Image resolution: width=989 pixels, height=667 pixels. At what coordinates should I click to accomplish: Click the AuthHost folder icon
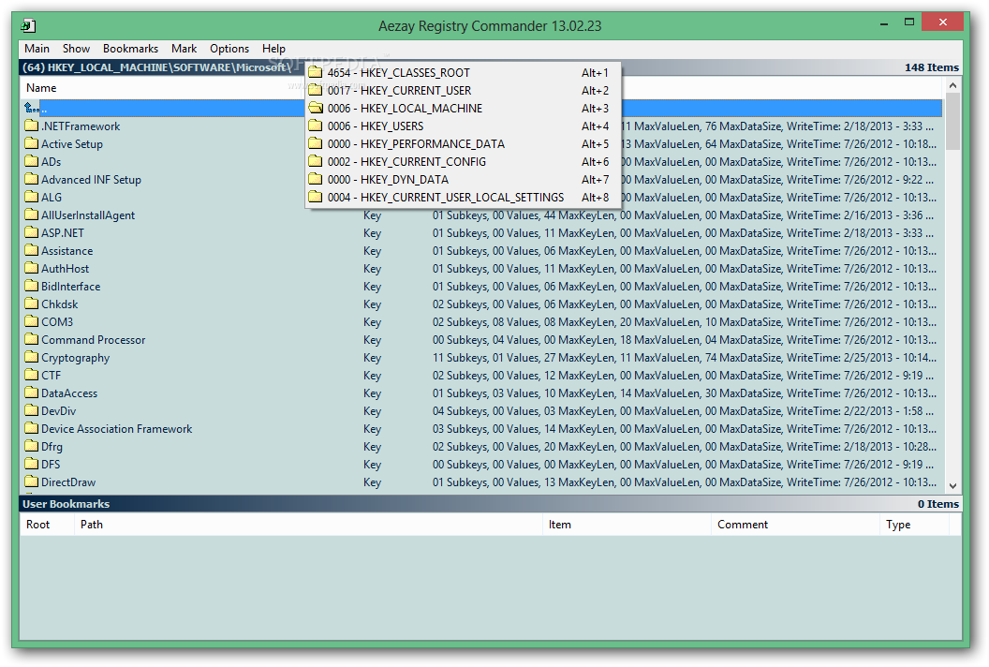tap(32, 268)
